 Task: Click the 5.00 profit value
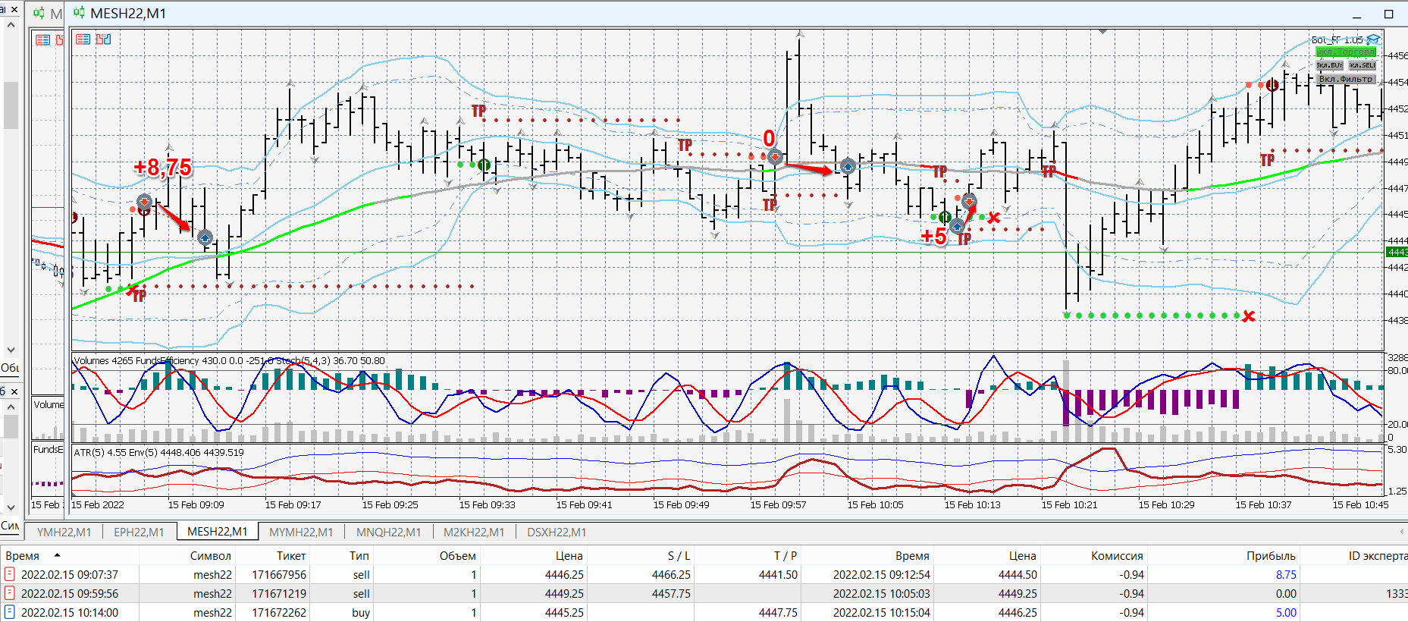(x=1286, y=613)
